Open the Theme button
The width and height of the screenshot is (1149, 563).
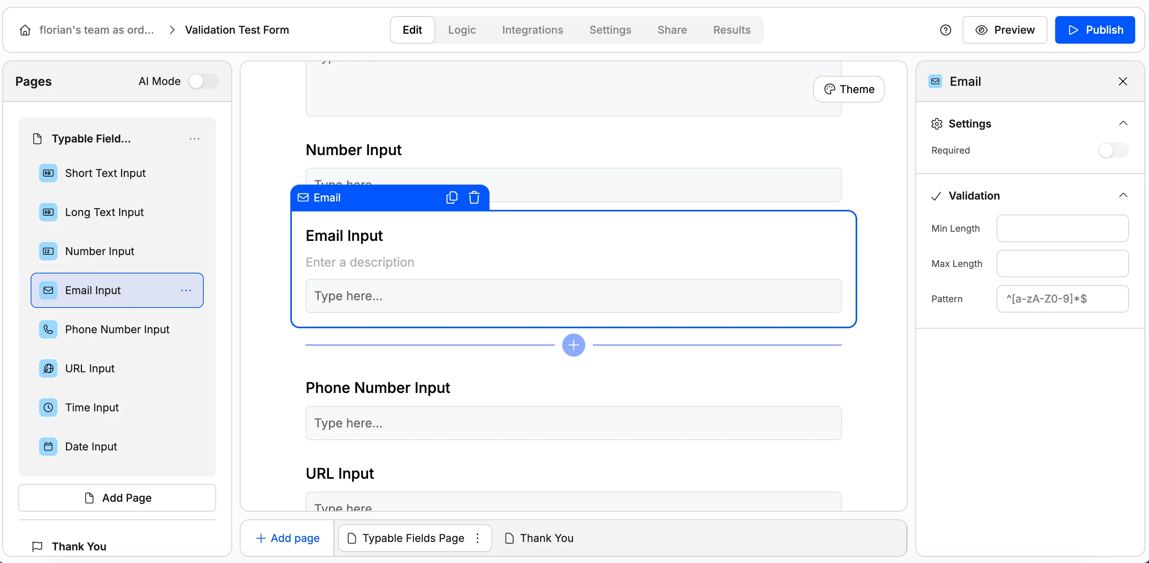click(849, 89)
